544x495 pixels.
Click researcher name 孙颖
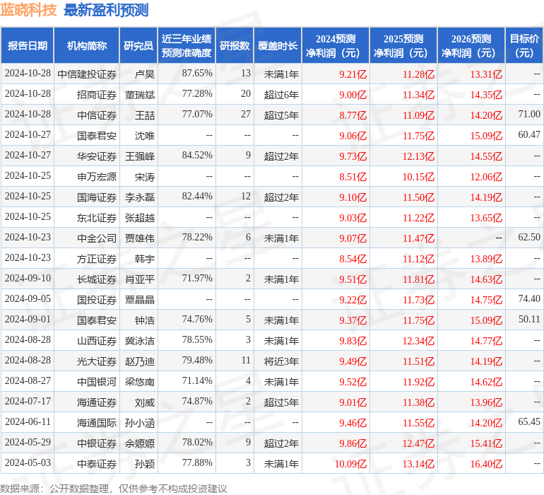click(x=145, y=463)
